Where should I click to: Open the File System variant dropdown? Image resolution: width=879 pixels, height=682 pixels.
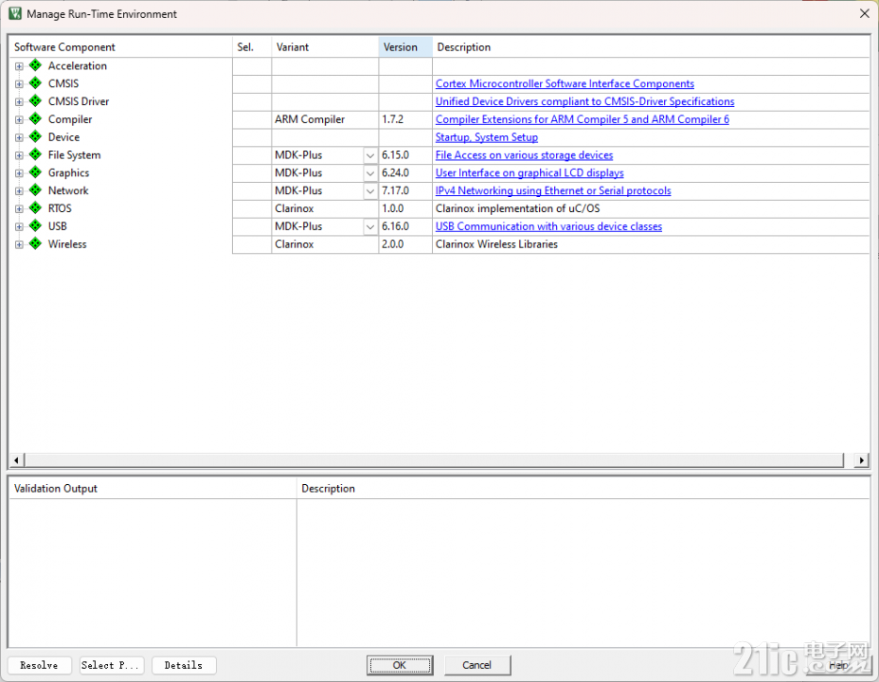[370, 155]
